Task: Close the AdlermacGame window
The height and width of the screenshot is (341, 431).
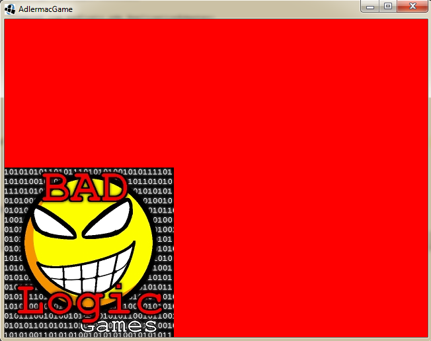Action: click(412, 6)
